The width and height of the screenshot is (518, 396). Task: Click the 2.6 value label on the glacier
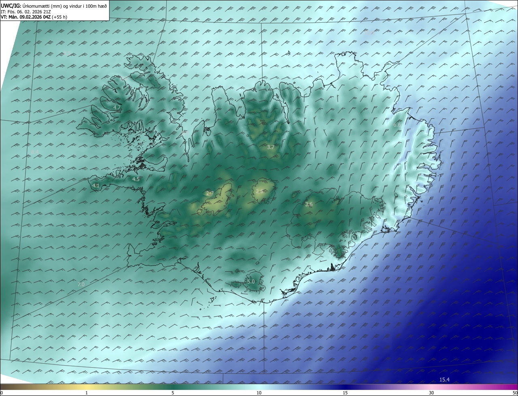point(260,191)
